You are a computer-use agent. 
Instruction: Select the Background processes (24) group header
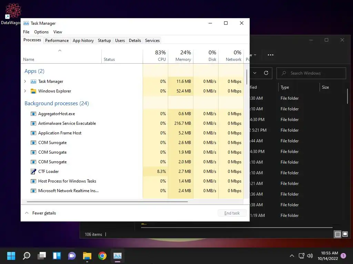click(x=57, y=103)
